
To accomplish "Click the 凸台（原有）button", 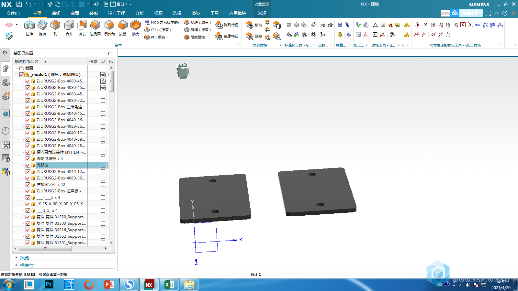I will [158, 30].
